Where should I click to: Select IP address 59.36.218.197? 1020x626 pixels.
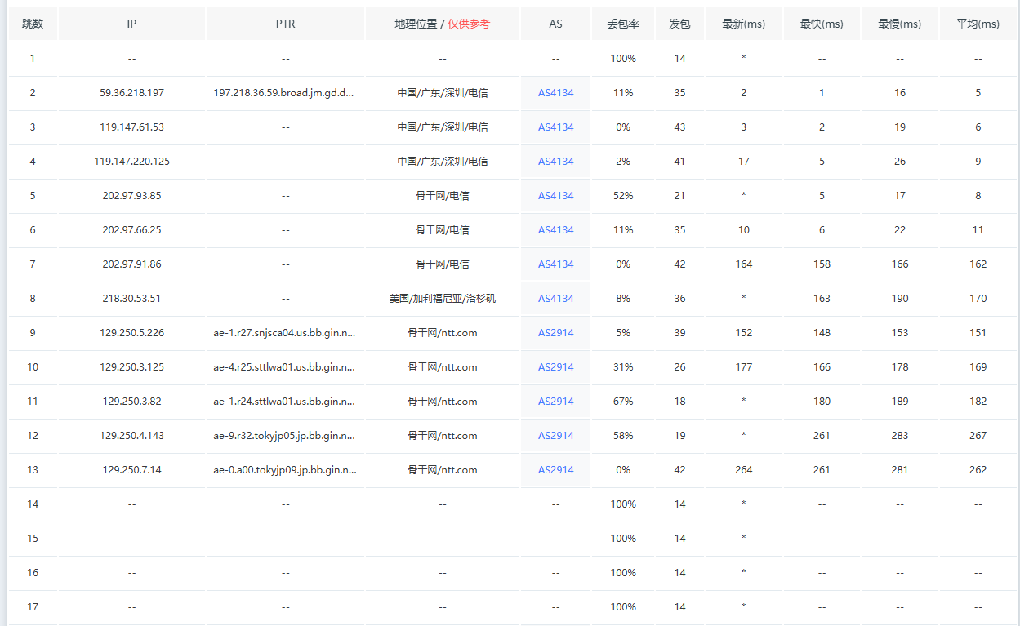click(131, 93)
